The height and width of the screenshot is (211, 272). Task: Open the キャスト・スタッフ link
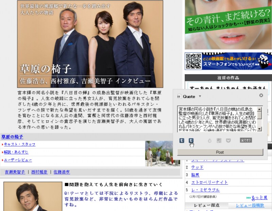coord(20,144)
